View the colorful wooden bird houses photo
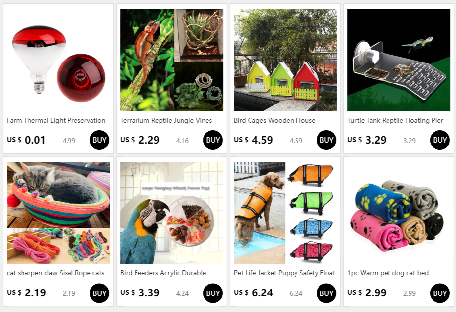 (285, 60)
